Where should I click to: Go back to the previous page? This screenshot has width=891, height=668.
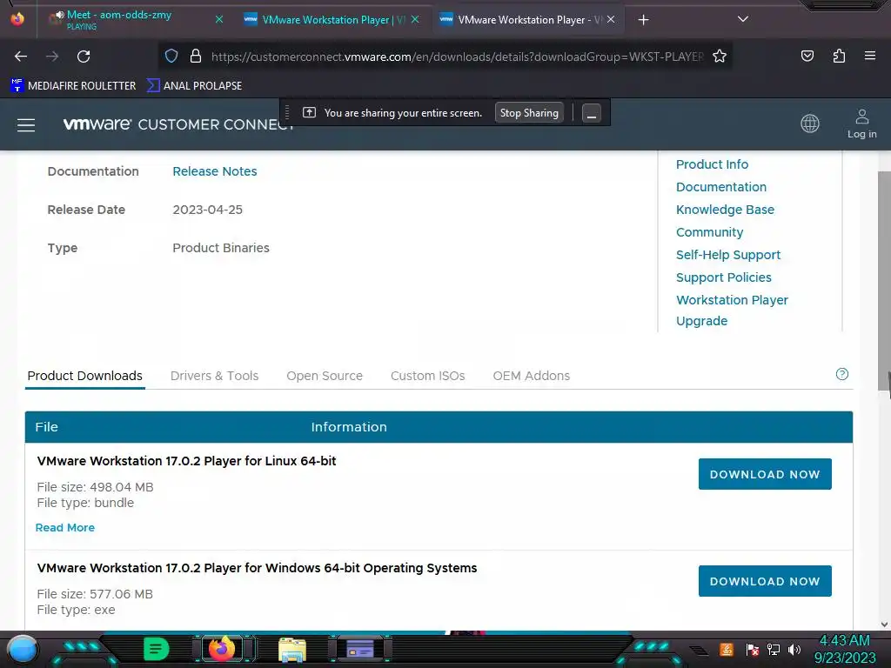point(21,57)
